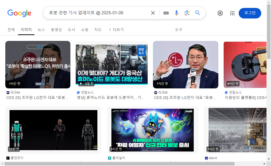The image size is (271, 166).
Task: Click the 3시간 전 time badge
Action: [x=116, y=149]
